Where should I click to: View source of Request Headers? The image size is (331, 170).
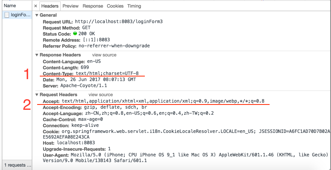[100, 94]
